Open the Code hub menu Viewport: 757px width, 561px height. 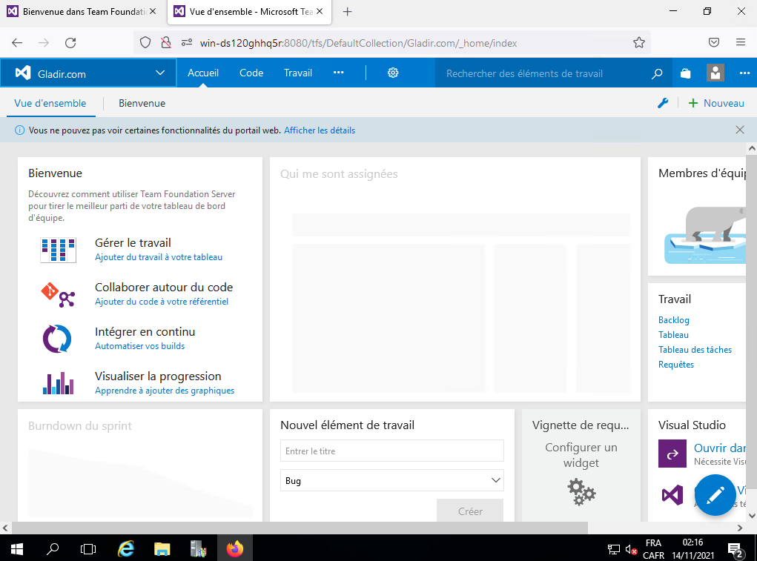[251, 73]
